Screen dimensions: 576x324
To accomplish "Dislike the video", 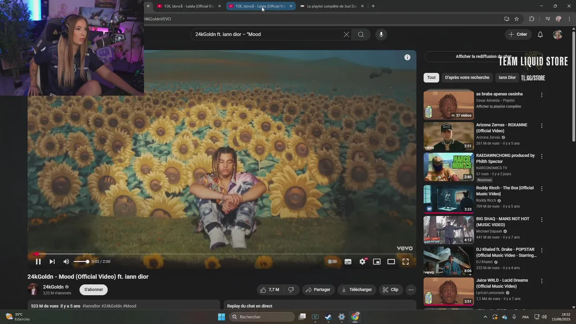I will point(291,290).
